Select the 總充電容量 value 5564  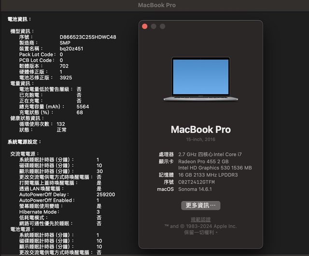click(83, 107)
